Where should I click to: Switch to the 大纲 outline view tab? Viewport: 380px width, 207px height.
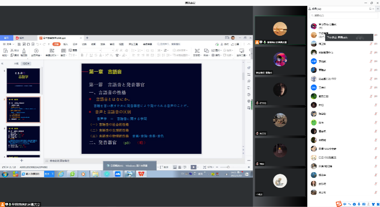(17, 64)
